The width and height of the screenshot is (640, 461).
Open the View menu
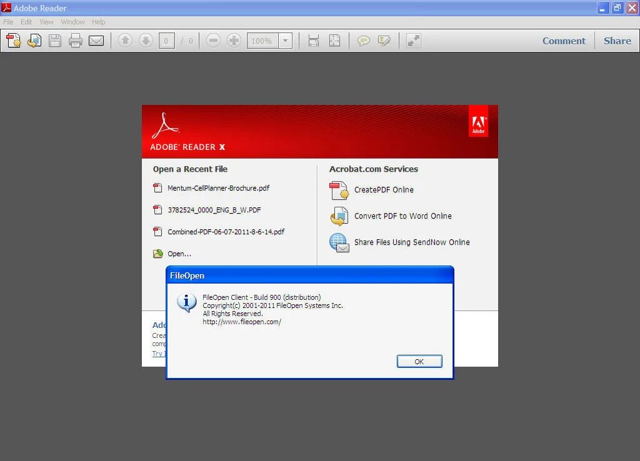click(x=46, y=22)
